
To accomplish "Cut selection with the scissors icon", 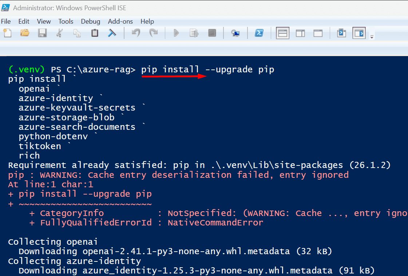I will pyautogui.click(x=60, y=33).
